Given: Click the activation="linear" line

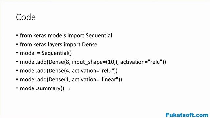Looking at the screenshot, I should click(x=71, y=80).
